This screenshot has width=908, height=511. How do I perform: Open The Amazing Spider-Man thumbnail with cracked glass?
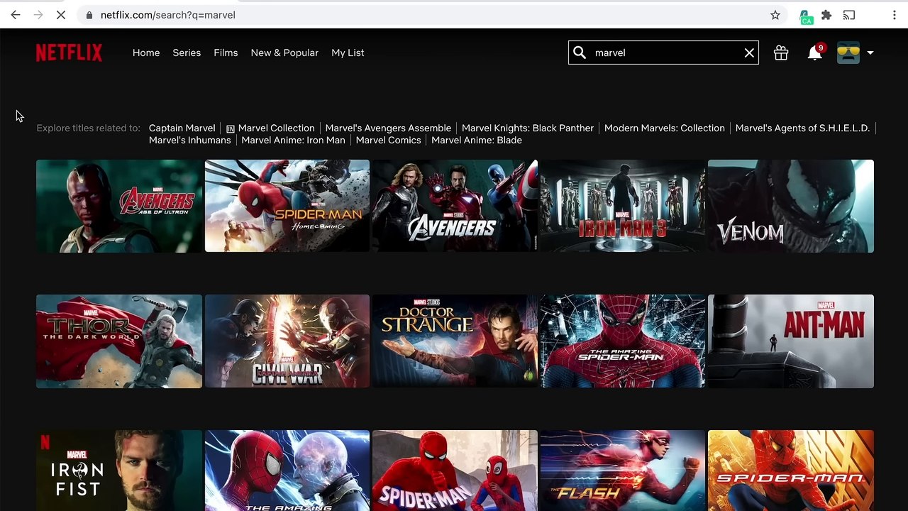pos(623,341)
